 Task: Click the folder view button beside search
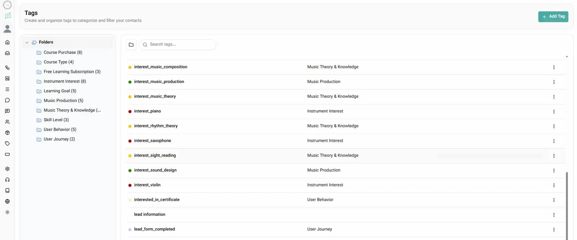tap(131, 45)
